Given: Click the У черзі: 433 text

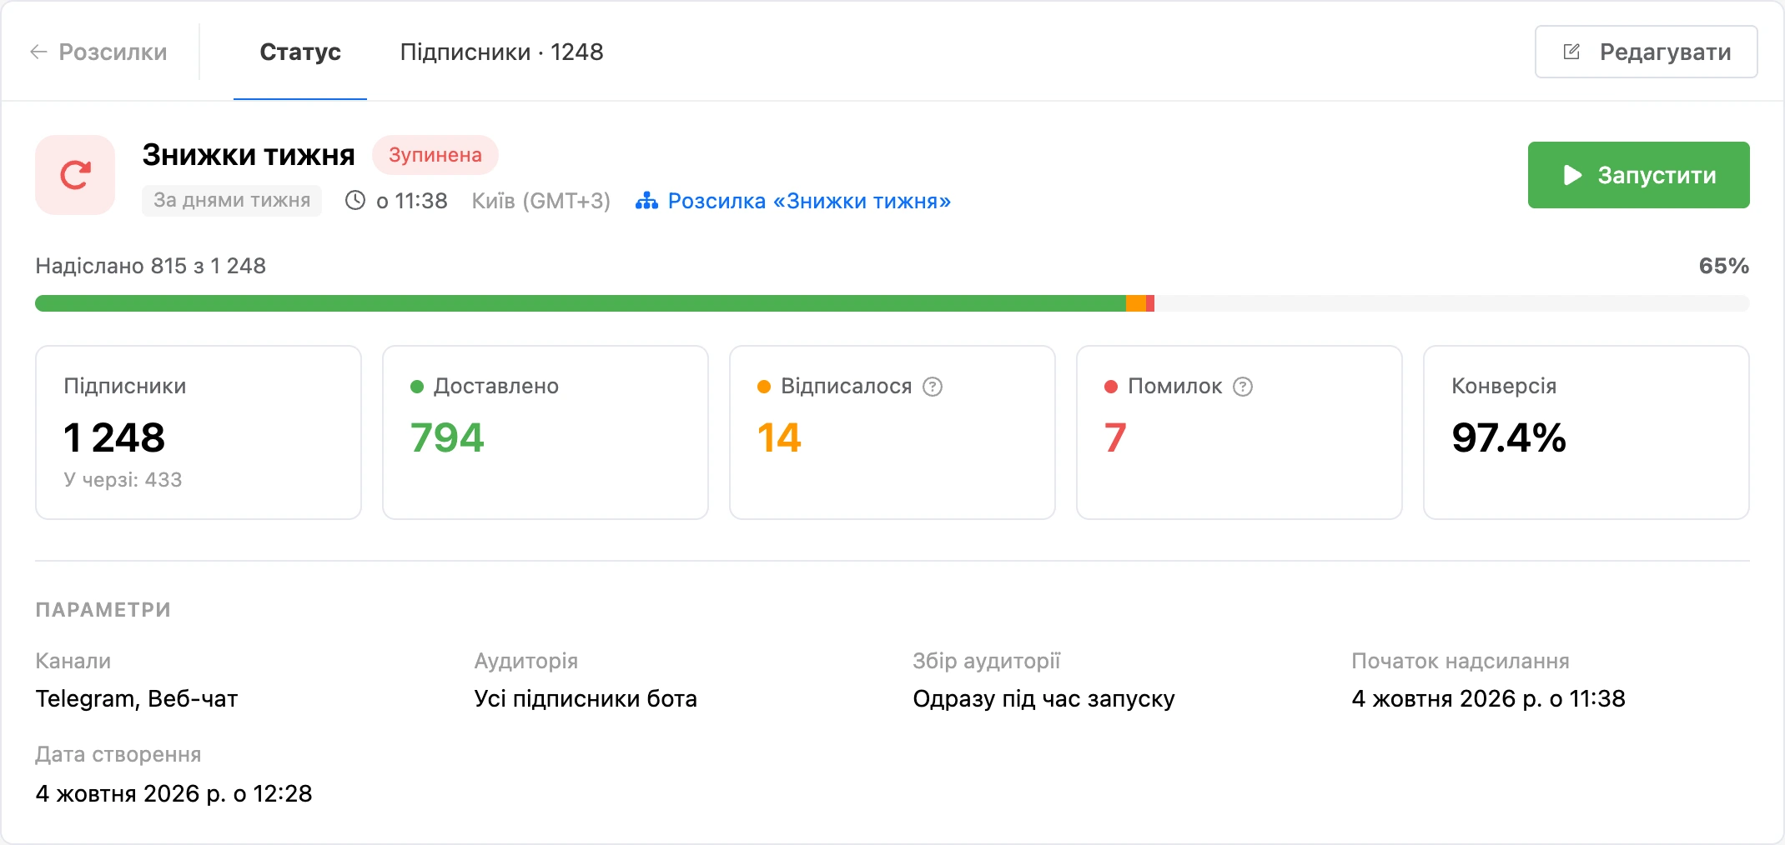Looking at the screenshot, I should coord(123,479).
